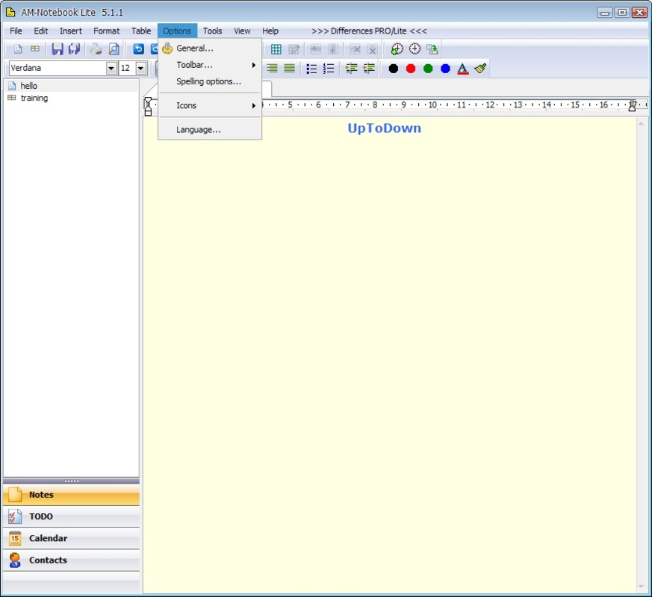The height and width of the screenshot is (597, 652).
Task: Switch to the TODO section
Action: tap(71, 516)
